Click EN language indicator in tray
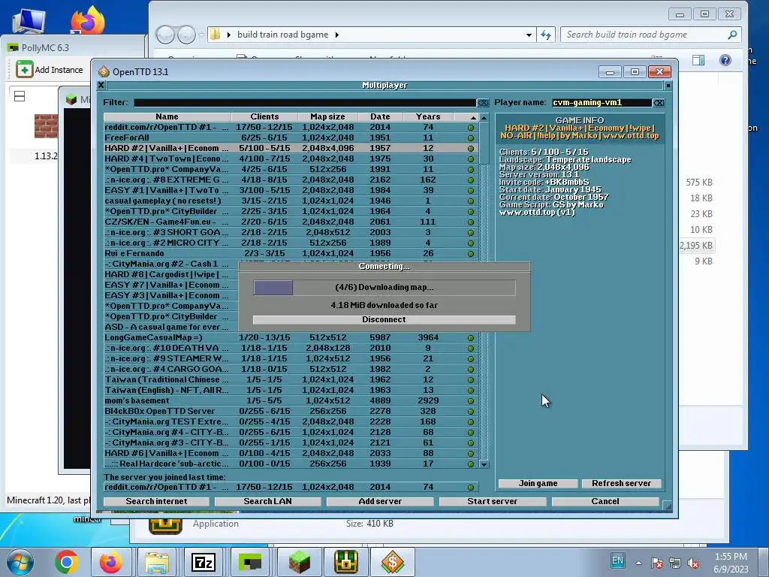The height and width of the screenshot is (577, 769). (617, 560)
